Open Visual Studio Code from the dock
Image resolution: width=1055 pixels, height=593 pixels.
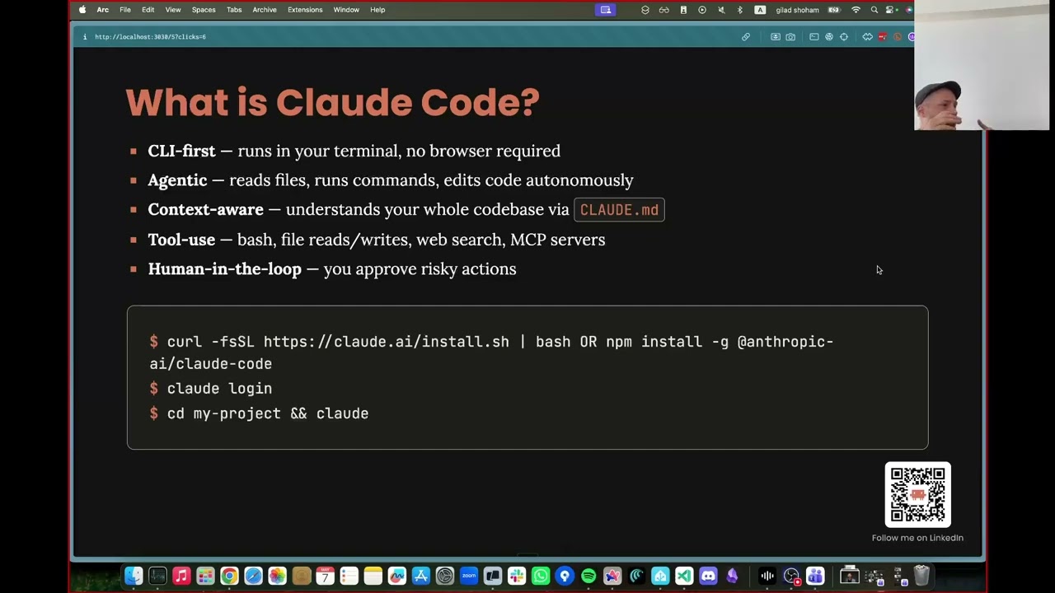(x=684, y=576)
